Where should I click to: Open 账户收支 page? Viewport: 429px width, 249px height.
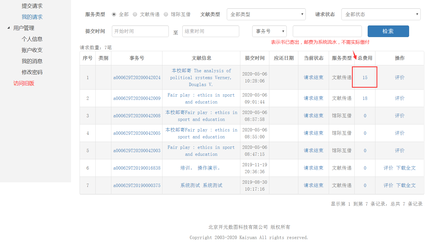pos(32,50)
